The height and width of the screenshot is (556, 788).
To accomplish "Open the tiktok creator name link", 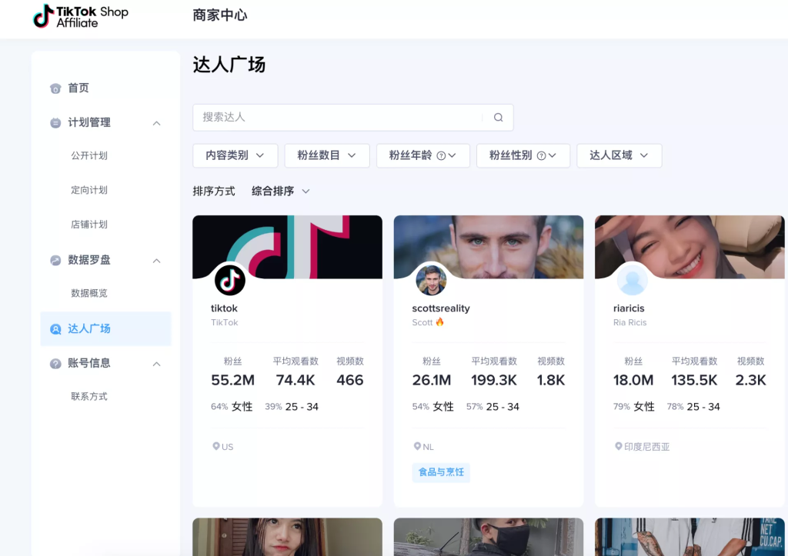I will pyautogui.click(x=224, y=308).
